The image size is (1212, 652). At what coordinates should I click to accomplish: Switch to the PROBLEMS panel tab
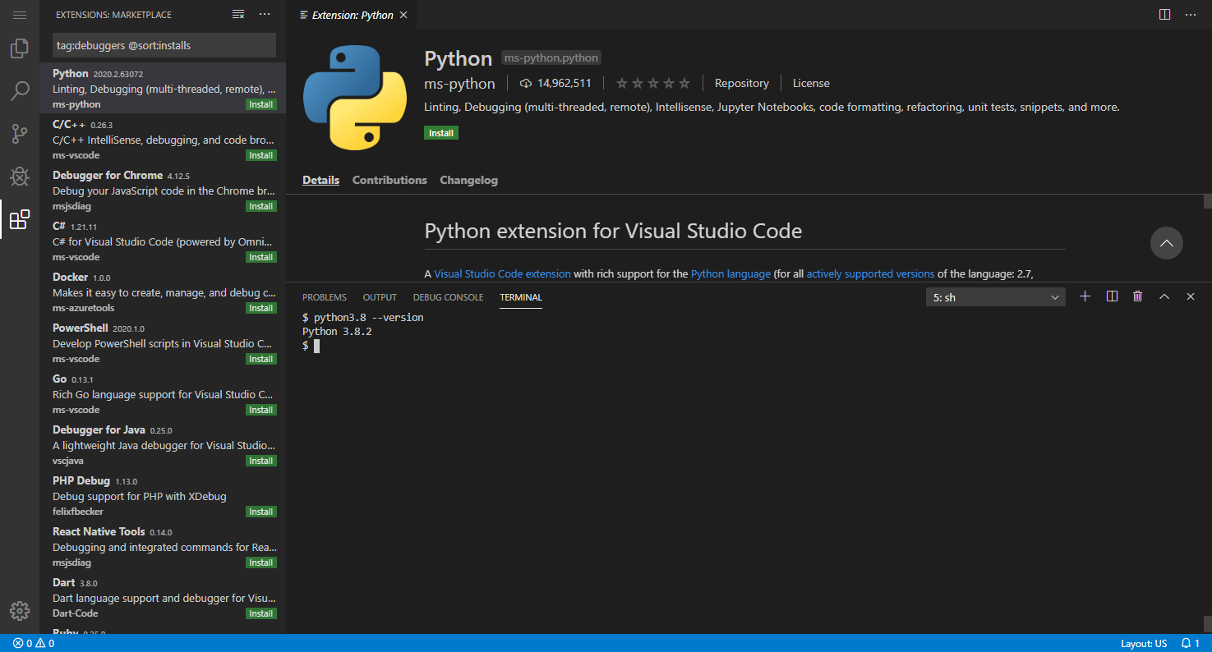pyautogui.click(x=325, y=297)
